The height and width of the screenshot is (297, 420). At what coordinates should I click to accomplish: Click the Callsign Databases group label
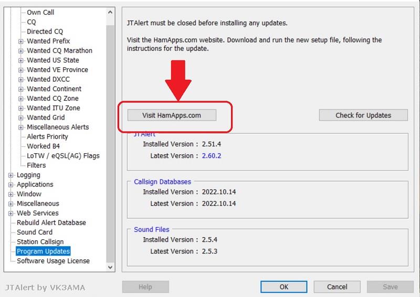pyautogui.click(x=162, y=182)
